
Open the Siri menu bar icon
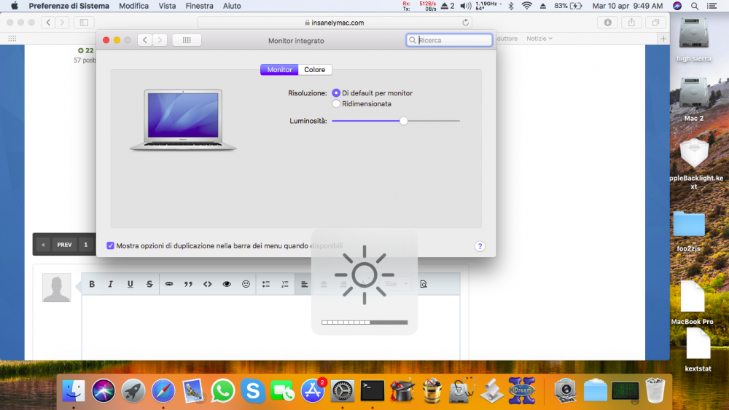pyautogui.click(x=677, y=6)
